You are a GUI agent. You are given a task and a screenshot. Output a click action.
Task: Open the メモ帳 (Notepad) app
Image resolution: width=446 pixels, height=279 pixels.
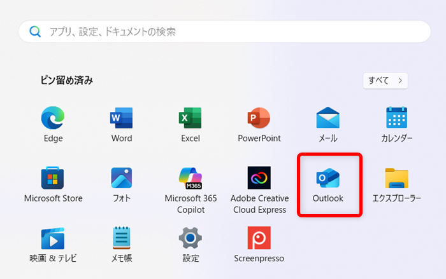click(122, 239)
